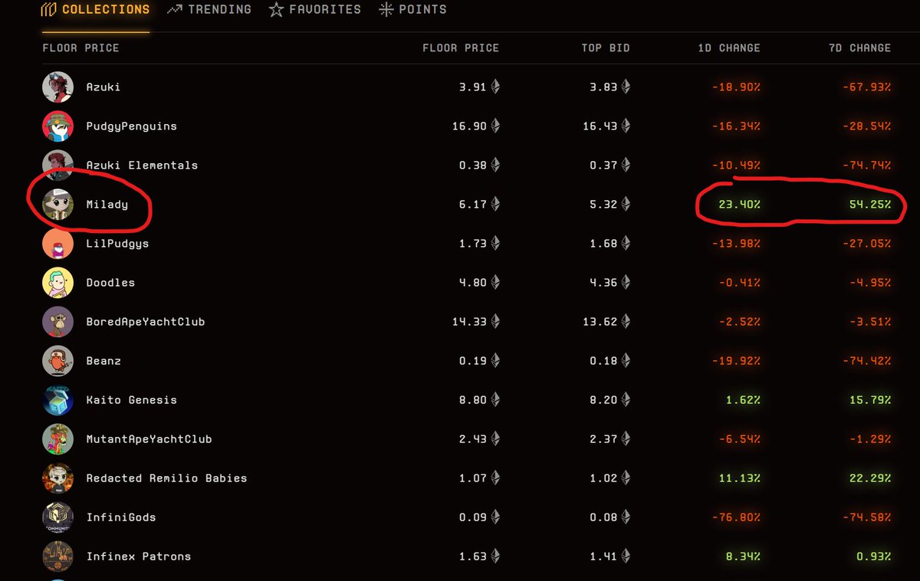Image resolution: width=920 pixels, height=581 pixels.
Task: Click Beanz -19.92% 1D change
Action: [736, 361]
